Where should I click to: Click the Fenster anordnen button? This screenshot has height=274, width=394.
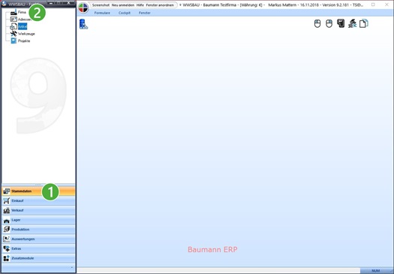[x=160, y=5]
